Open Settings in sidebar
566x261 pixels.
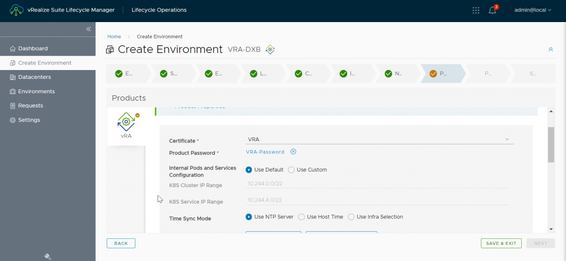48,120
